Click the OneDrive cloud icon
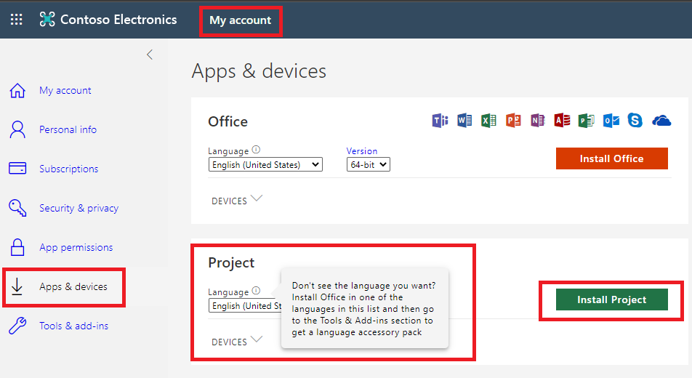Screen dimensions: 692x378 tap(661, 121)
